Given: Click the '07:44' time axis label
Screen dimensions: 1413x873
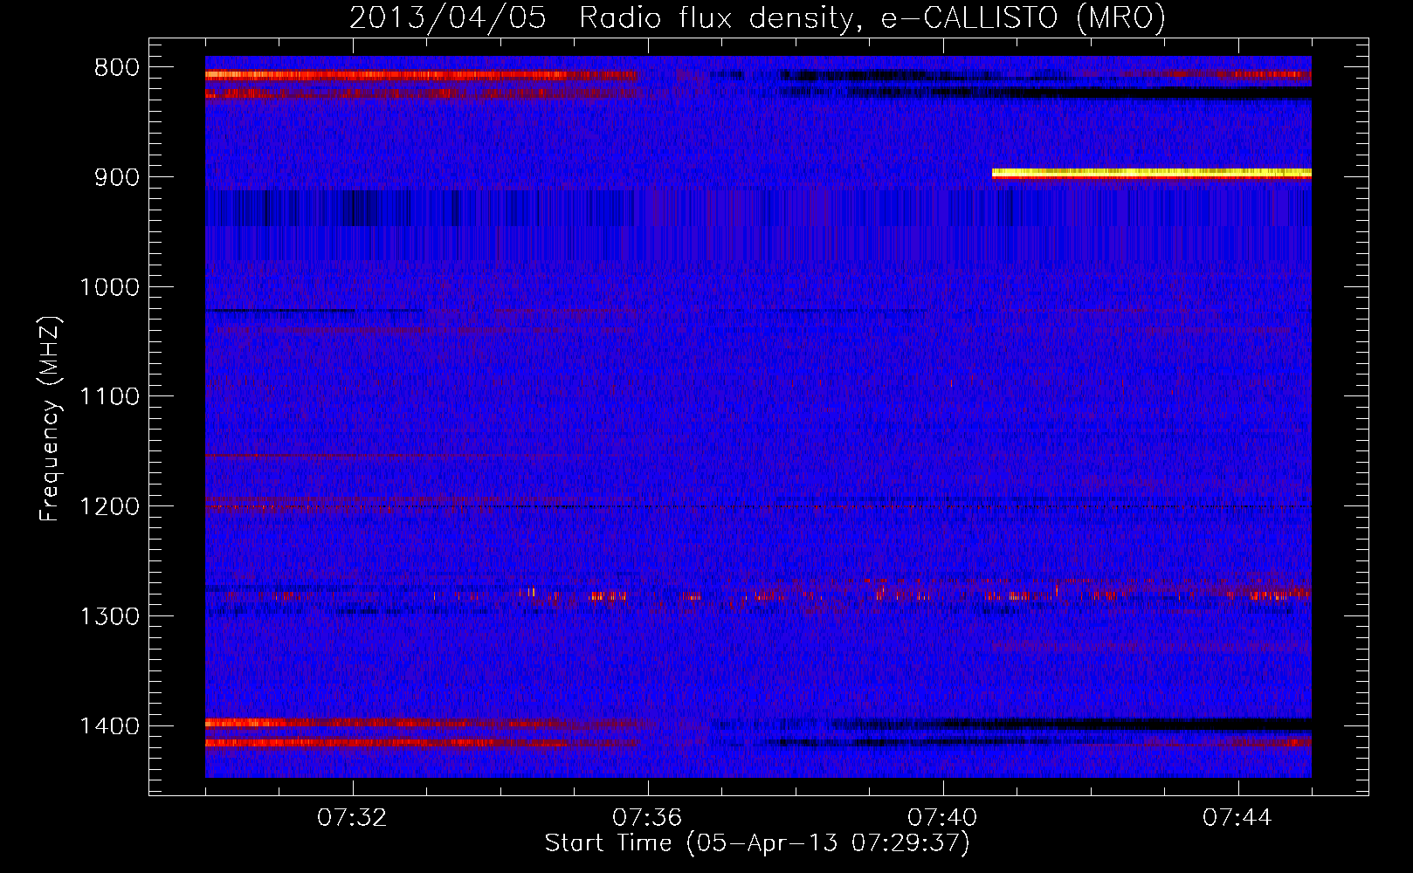Looking at the screenshot, I should [x=1238, y=818].
